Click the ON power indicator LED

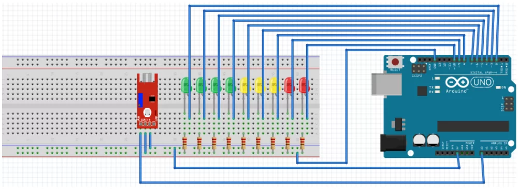[499, 88]
